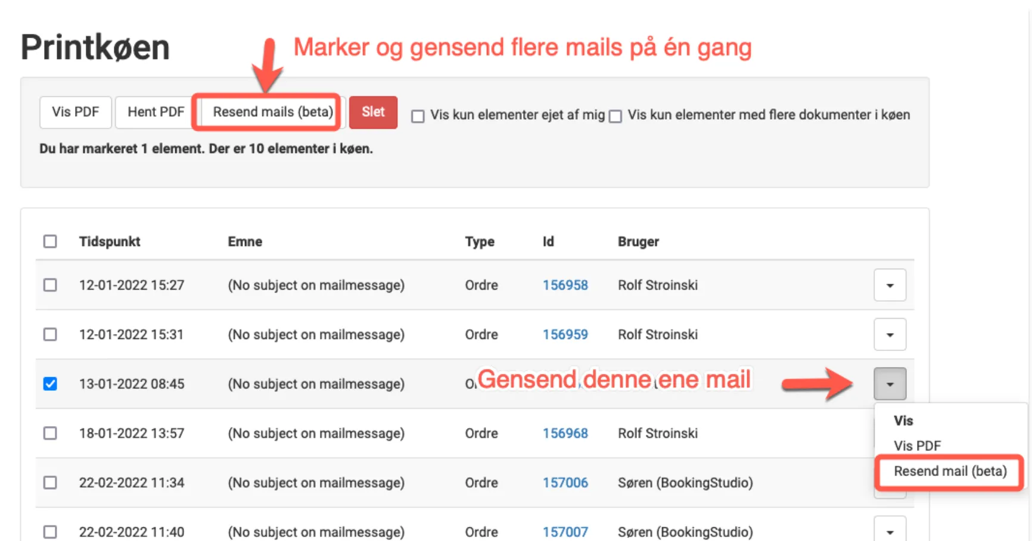The image size is (1032, 541).
Task: Select all rows with the header checkbox
Action: [50, 241]
